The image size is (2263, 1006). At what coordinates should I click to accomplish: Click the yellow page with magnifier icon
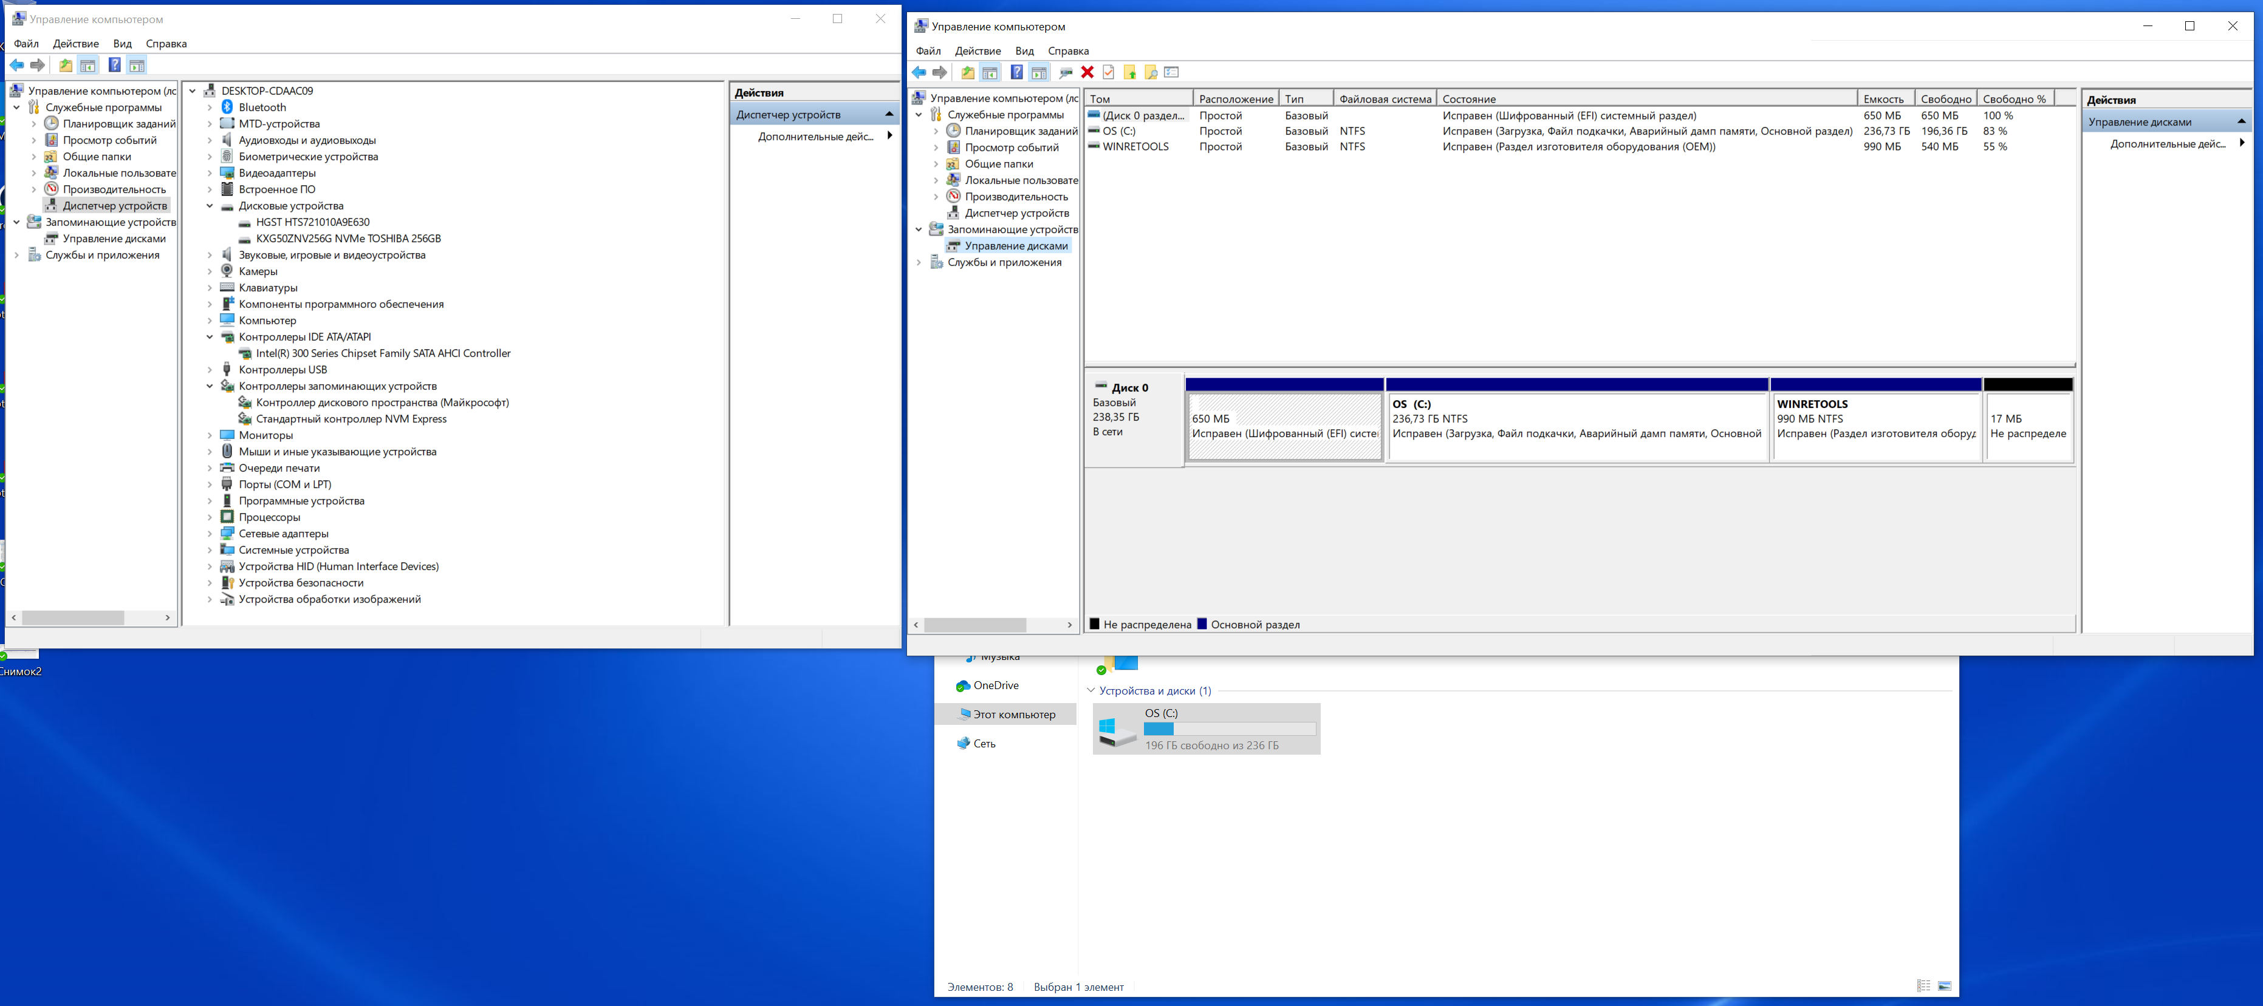click(1150, 72)
